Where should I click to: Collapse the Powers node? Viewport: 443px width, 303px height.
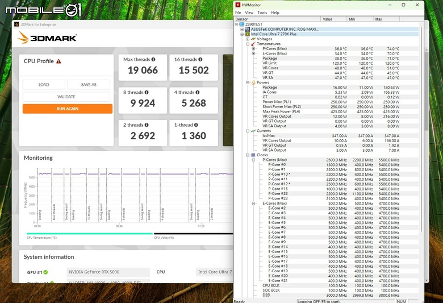248,82
